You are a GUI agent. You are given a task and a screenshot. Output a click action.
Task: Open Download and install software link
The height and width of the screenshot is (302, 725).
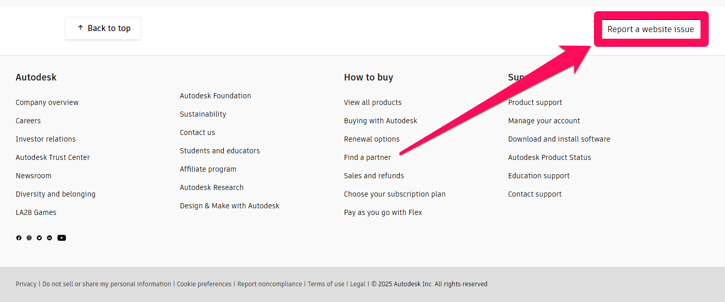(x=559, y=139)
